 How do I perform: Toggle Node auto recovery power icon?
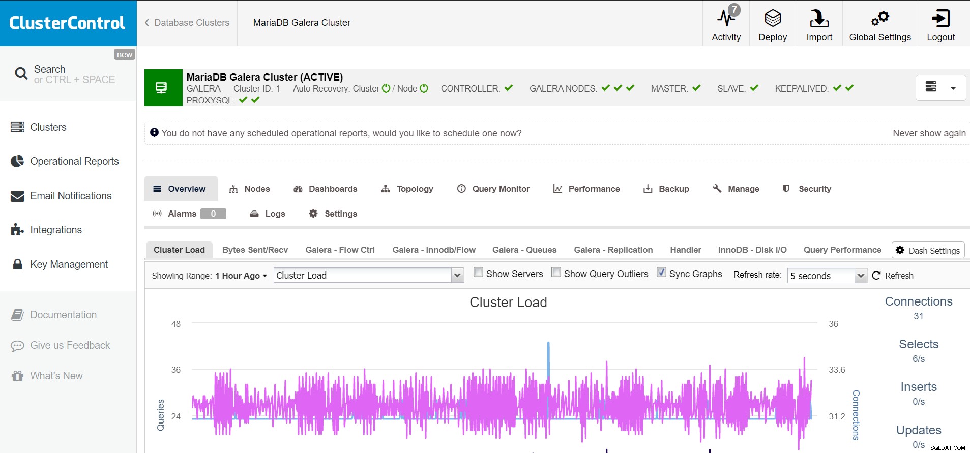424,88
